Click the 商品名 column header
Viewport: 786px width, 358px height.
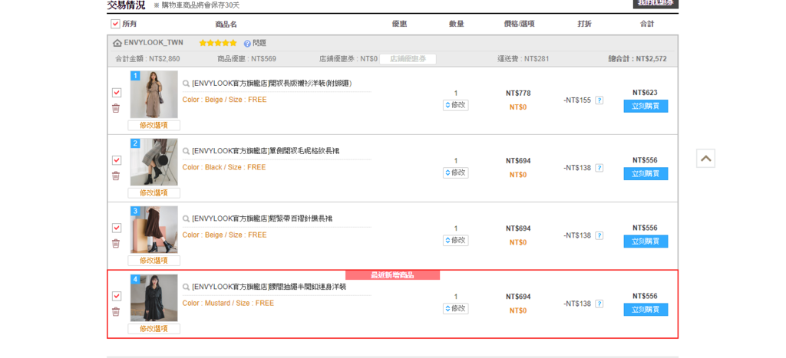pyautogui.click(x=226, y=24)
